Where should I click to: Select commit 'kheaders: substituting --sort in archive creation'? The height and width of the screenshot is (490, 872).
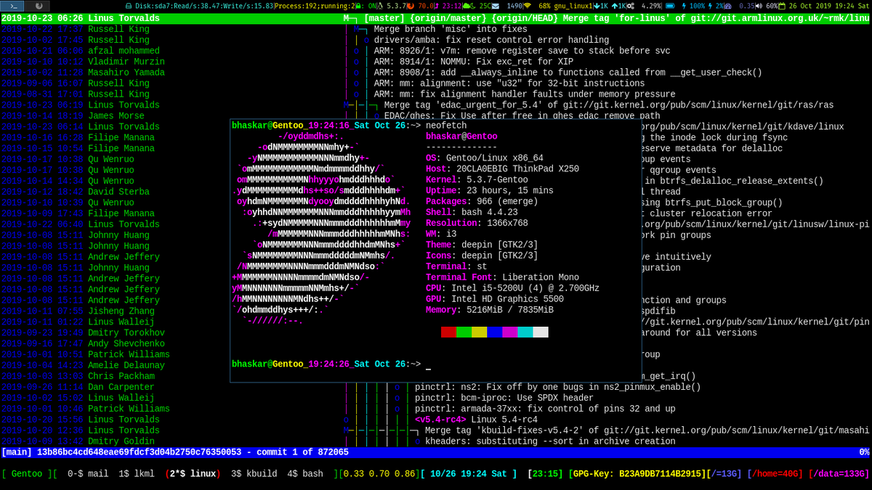click(550, 441)
